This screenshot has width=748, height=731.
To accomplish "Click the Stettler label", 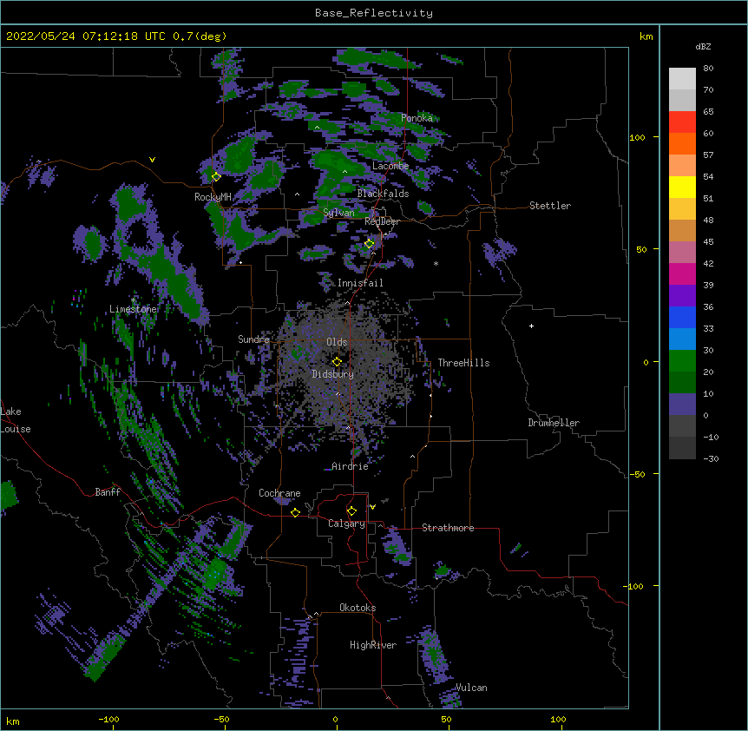I will pyautogui.click(x=550, y=206).
